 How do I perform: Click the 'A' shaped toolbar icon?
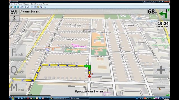tap(28, 7)
